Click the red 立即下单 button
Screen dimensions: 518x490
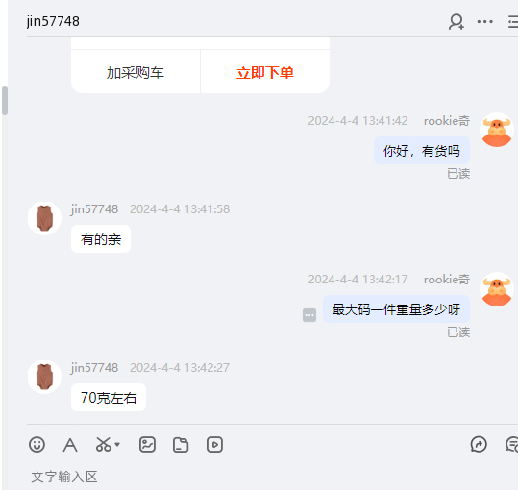(x=265, y=72)
